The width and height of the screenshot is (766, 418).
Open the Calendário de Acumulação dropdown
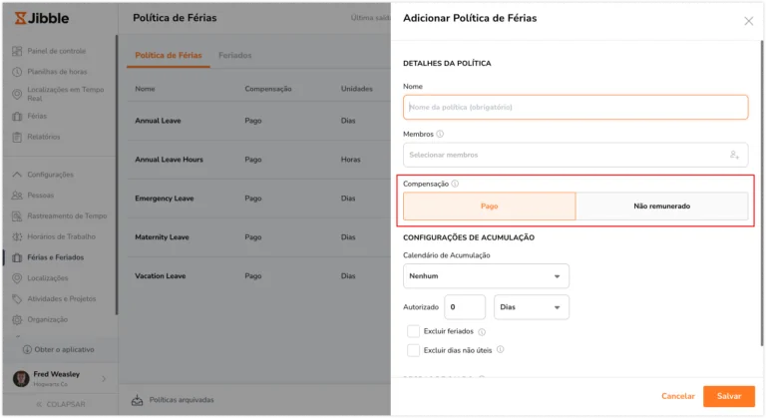(x=486, y=276)
